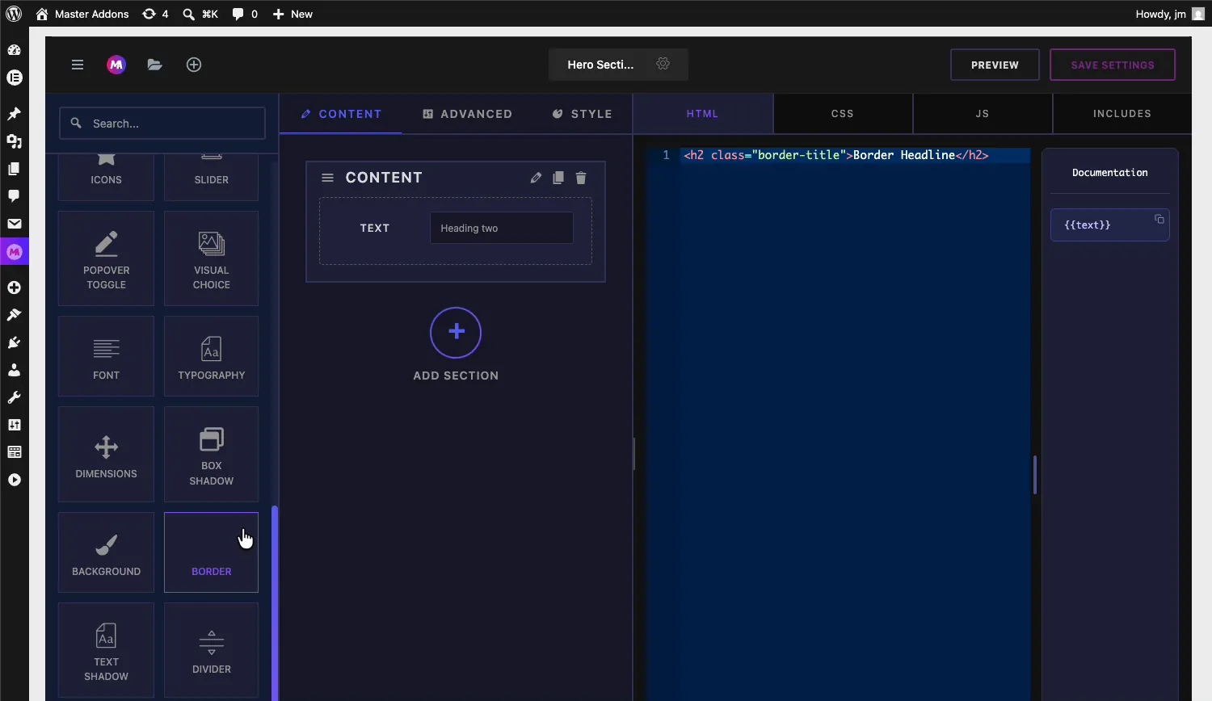Delete the CONTENT section trash icon
This screenshot has height=701, width=1212.
pyautogui.click(x=581, y=178)
